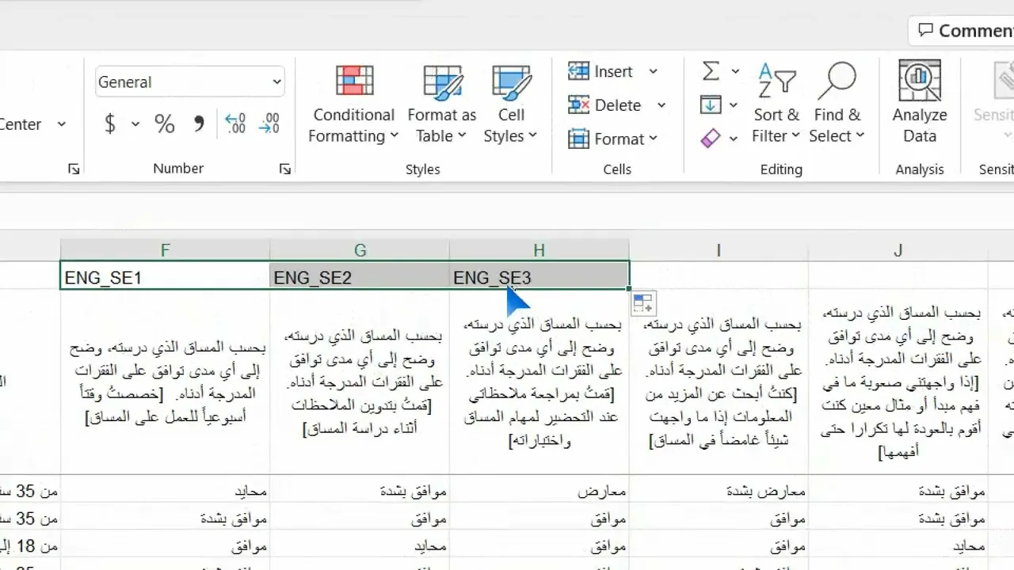Expand Insert dropdown arrow
1014x570 pixels.
click(654, 71)
